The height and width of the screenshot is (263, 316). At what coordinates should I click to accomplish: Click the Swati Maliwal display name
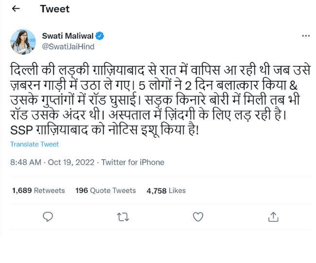[68, 36]
